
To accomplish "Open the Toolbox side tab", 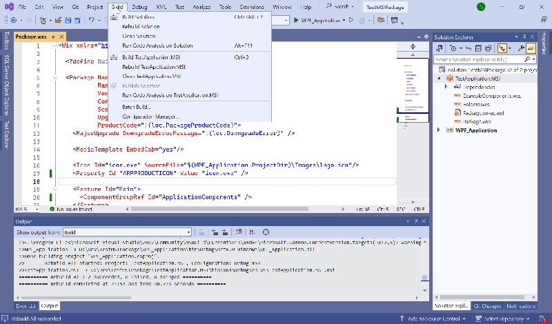I will point(6,41).
